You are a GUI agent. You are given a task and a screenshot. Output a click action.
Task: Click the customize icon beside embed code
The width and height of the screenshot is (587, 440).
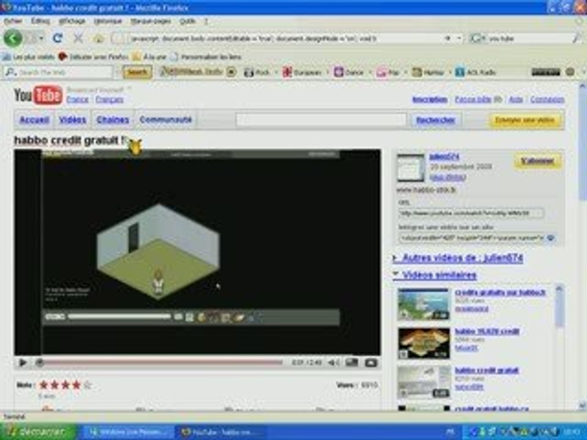(x=551, y=238)
